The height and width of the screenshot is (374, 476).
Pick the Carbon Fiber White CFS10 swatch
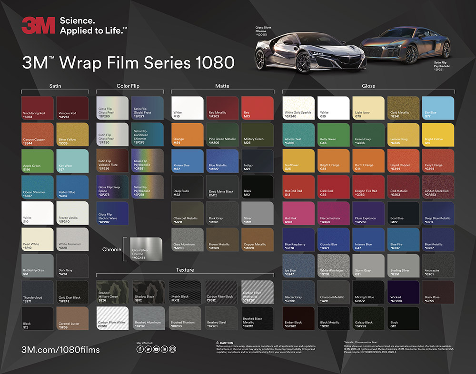tap(112, 318)
